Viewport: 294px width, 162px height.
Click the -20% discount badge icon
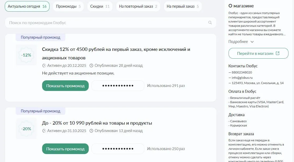click(x=26, y=129)
